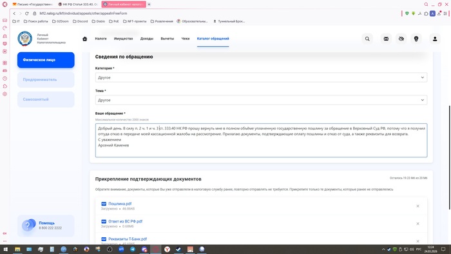Viewport: 451px width, 254px height.
Task: Open the Discord bookmarks folder
Action: [x=81, y=21]
